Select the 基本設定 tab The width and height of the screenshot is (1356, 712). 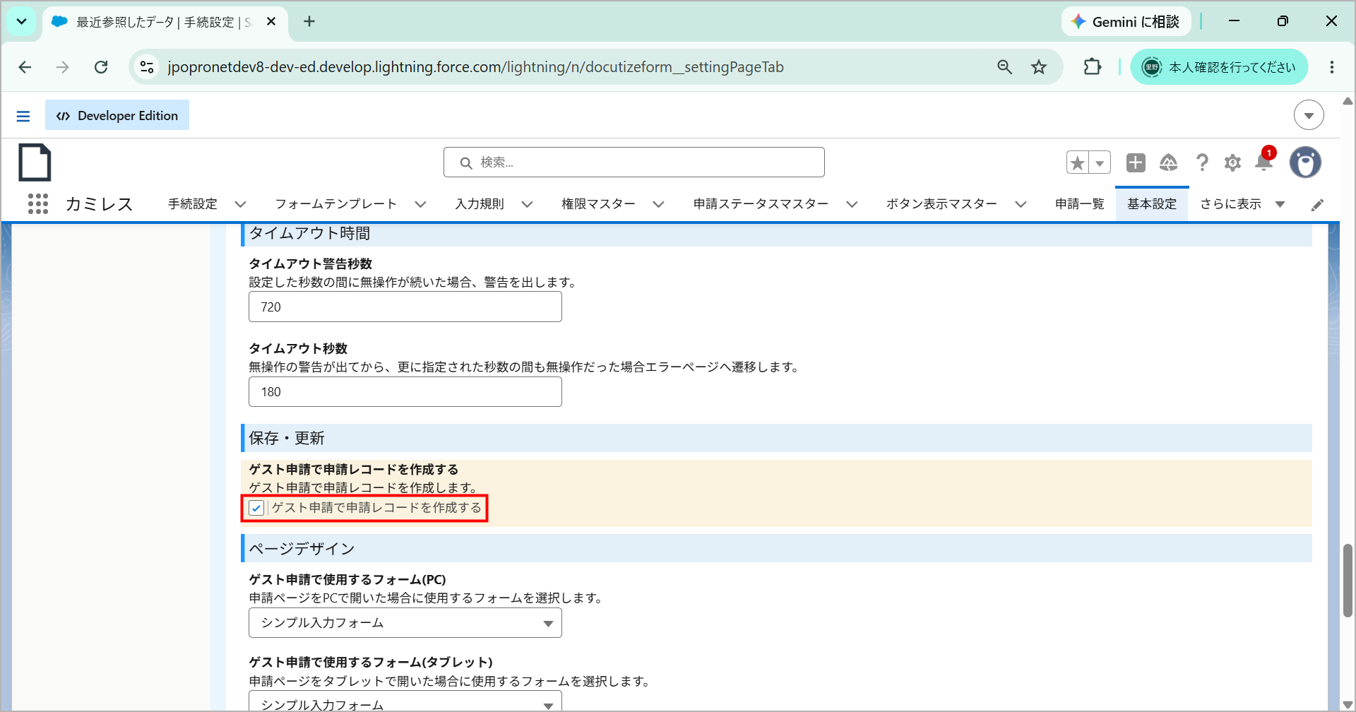(x=1152, y=204)
